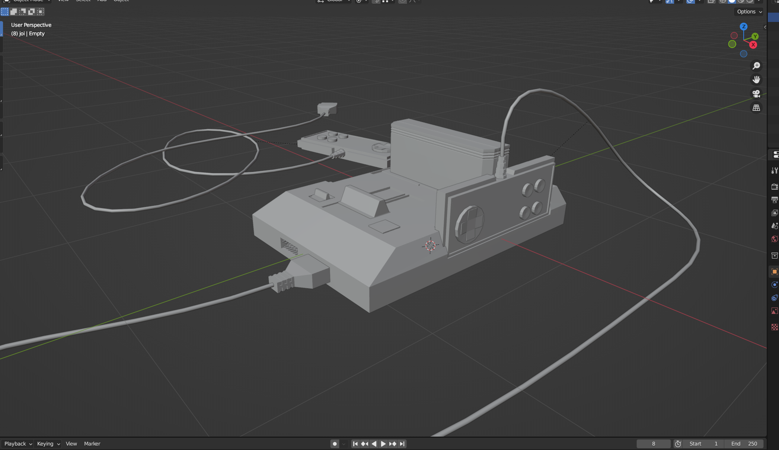
Task: Open the Options dropdown
Action: pyautogui.click(x=750, y=12)
